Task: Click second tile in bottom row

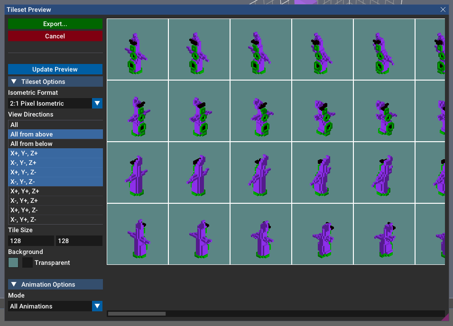Action: coord(199,234)
